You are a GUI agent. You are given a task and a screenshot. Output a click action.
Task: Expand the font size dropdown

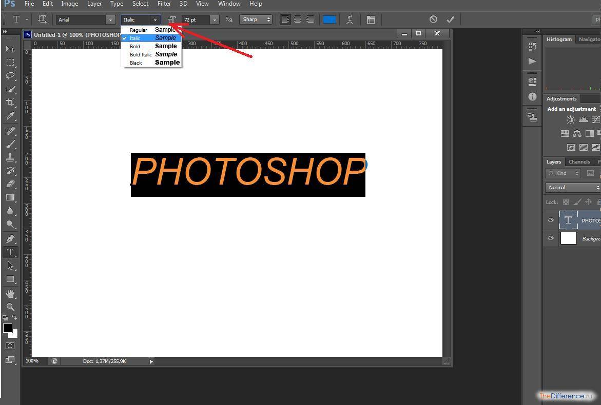215,19
